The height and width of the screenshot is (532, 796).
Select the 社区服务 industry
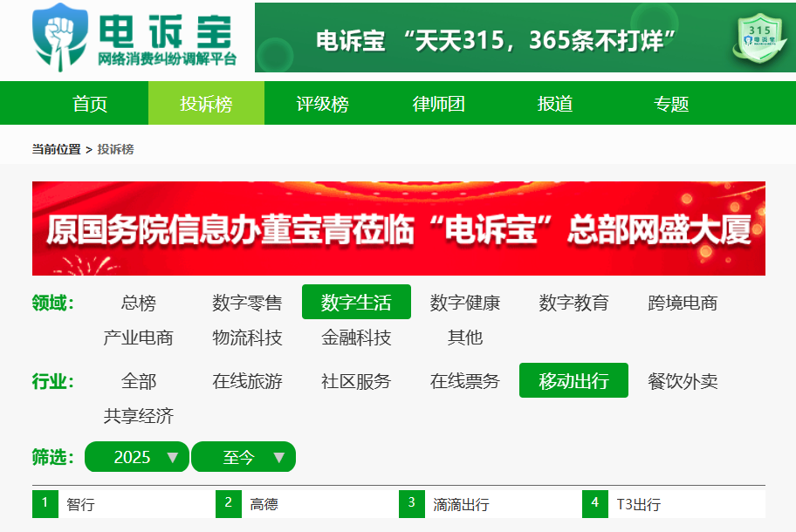(x=356, y=380)
